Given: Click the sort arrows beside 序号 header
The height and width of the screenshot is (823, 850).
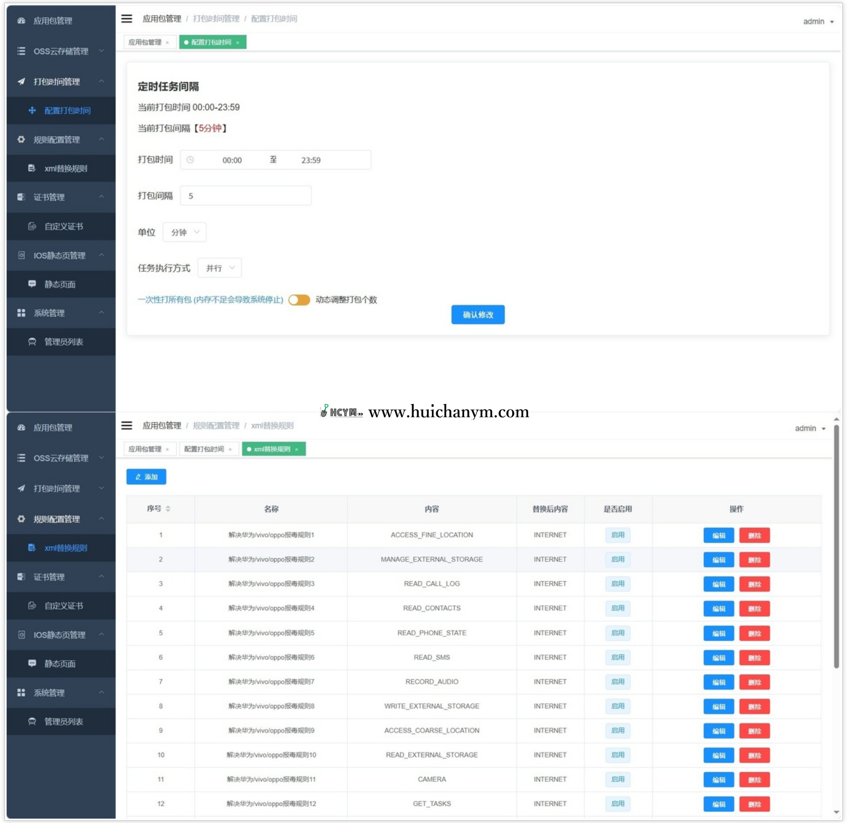Looking at the screenshot, I should pos(168,509).
